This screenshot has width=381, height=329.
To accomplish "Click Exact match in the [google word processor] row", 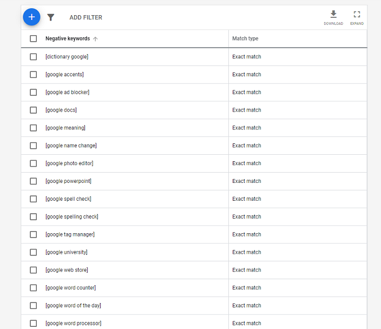I will click(247, 324).
